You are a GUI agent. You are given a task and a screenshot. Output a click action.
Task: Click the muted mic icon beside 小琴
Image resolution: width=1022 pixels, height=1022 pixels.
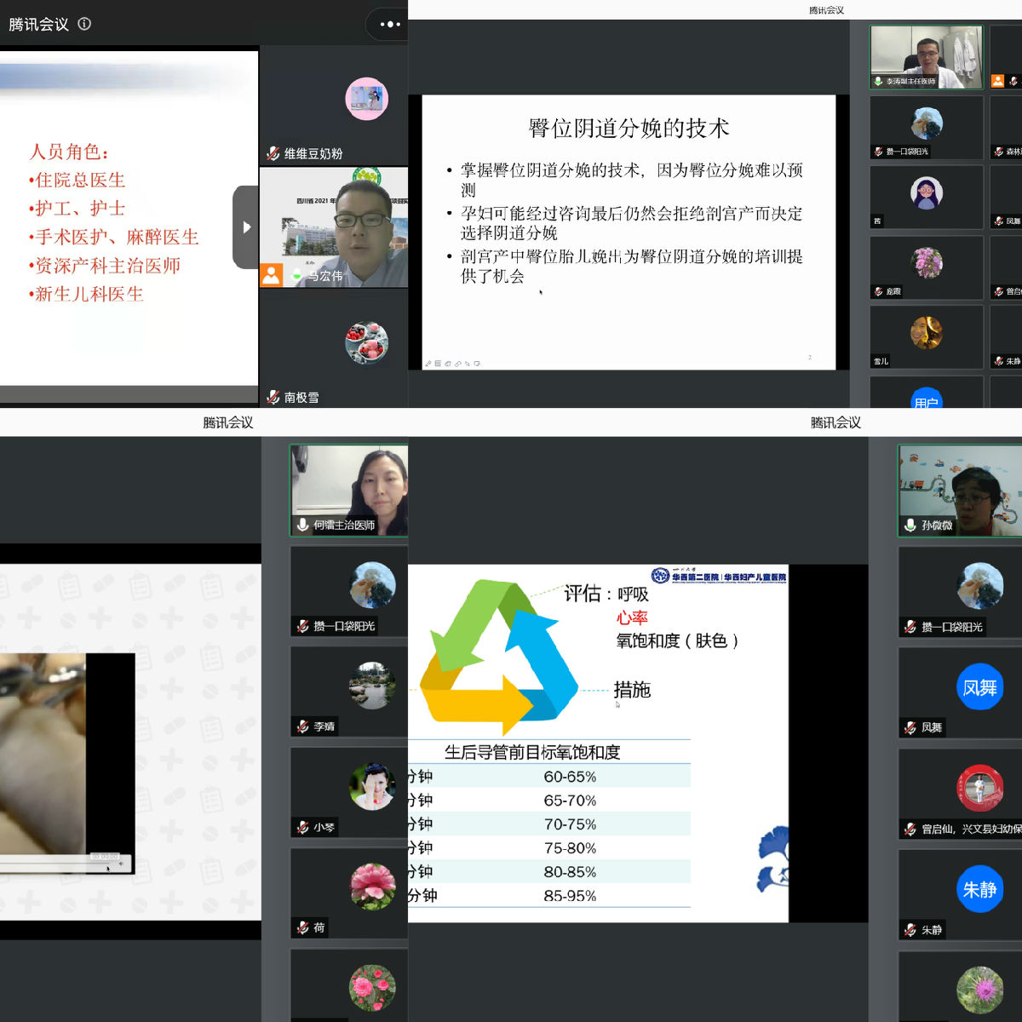pos(302,827)
